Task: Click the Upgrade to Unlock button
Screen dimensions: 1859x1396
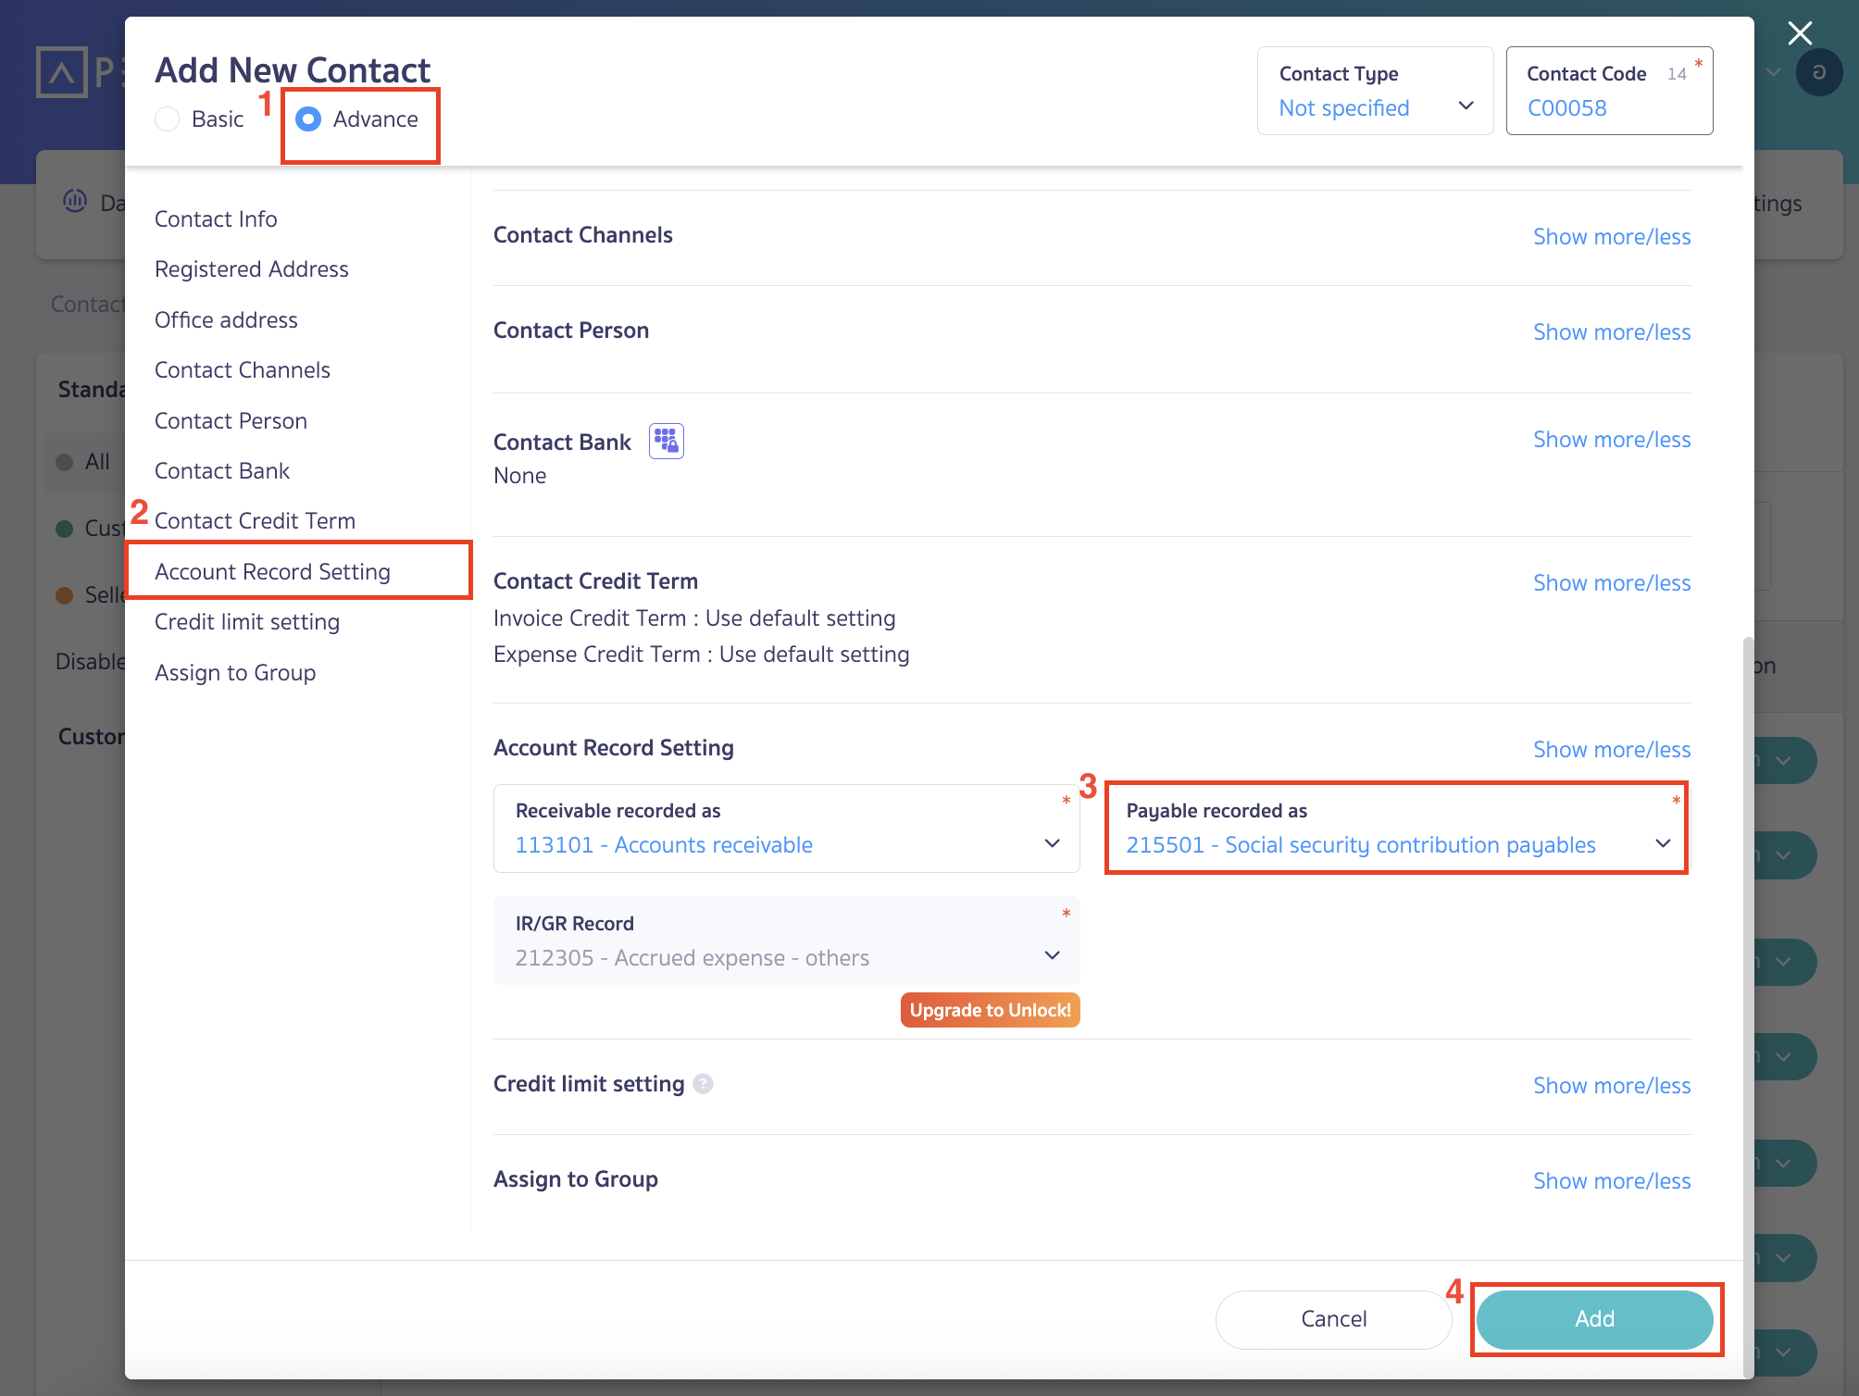Action: [989, 1009]
